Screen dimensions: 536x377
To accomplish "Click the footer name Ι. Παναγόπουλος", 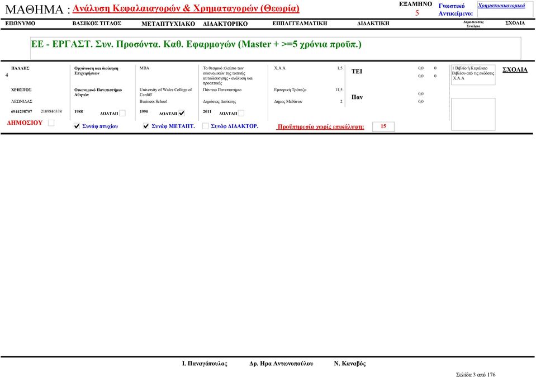I will click(205, 364).
